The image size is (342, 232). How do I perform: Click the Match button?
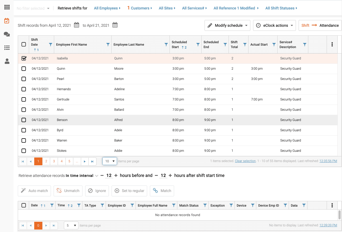pos(162,191)
